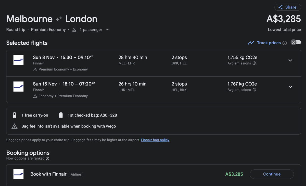The image size is (306, 186).
Task: Click Finnair logo on Sun 8 Nov flight
Action: [x=18, y=60]
